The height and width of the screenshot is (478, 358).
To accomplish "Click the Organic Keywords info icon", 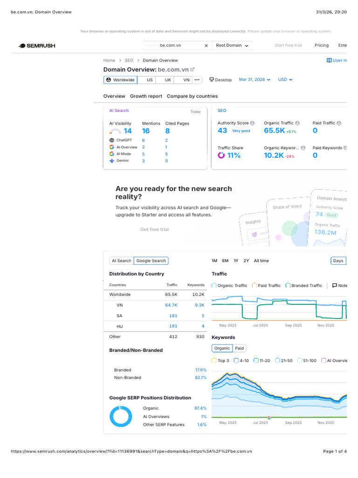I will (303, 148).
